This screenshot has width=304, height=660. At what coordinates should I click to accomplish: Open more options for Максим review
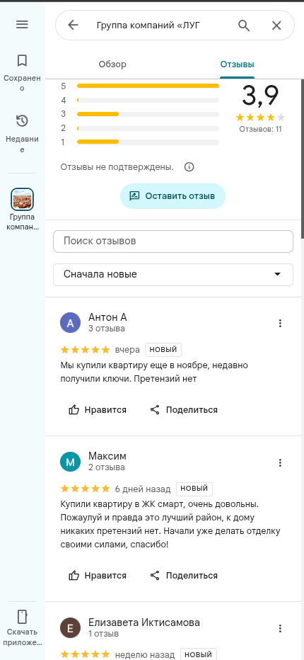point(280,463)
